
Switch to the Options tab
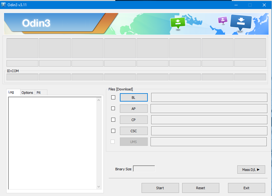(27, 92)
